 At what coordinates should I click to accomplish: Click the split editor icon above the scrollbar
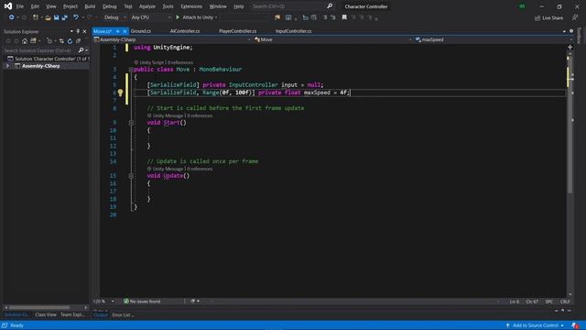coord(570,47)
